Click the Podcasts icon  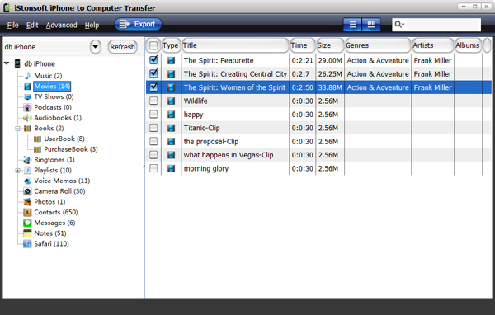27,107
